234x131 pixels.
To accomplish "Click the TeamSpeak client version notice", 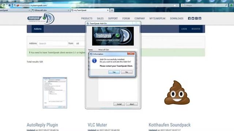I will coord(57,52).
